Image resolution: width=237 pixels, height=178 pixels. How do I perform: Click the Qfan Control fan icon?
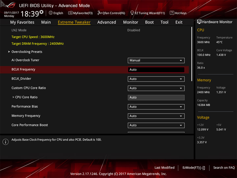(99, 13)
